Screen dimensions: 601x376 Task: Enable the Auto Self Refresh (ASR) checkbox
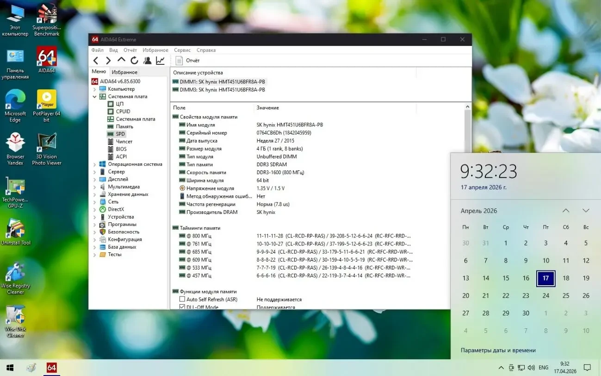(x=182, y=299)
